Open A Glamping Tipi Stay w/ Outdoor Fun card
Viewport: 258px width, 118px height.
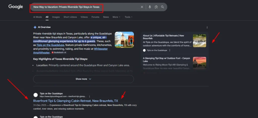click(x=174, y=63)
